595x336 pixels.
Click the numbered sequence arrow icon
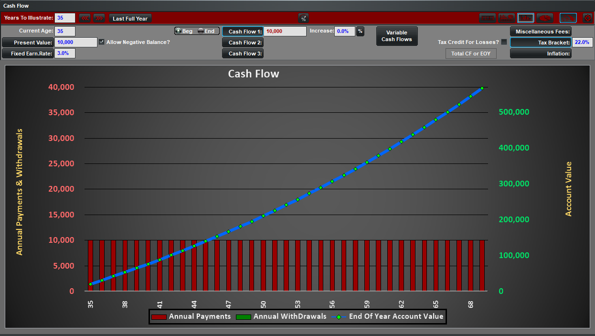pyautogui.click(x=568, y=18)
